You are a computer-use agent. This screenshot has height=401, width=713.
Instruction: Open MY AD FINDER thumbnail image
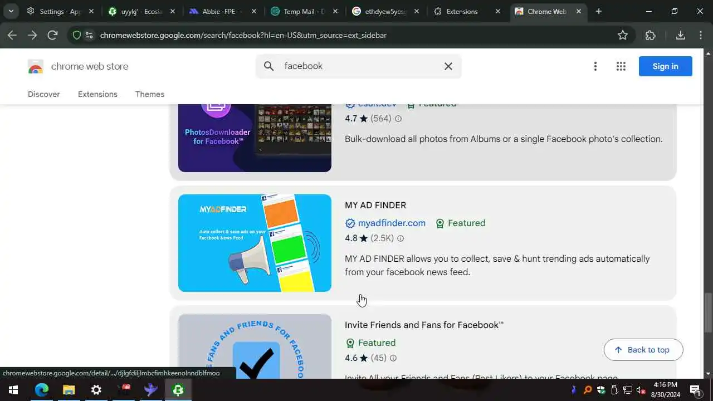[255, 243]
